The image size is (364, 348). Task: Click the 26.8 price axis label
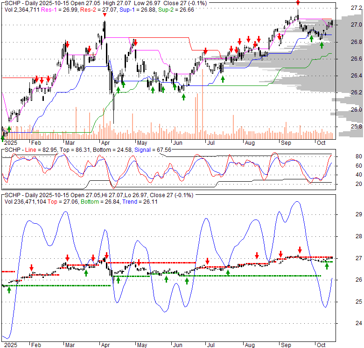pyautogui.click(x=357, y=42)
